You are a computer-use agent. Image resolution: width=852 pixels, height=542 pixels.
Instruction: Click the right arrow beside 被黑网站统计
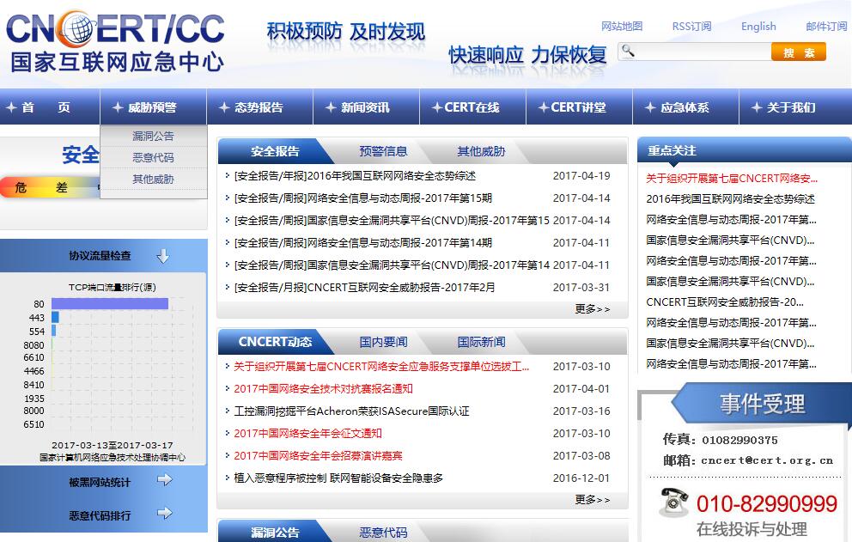(x=164, y=480)
